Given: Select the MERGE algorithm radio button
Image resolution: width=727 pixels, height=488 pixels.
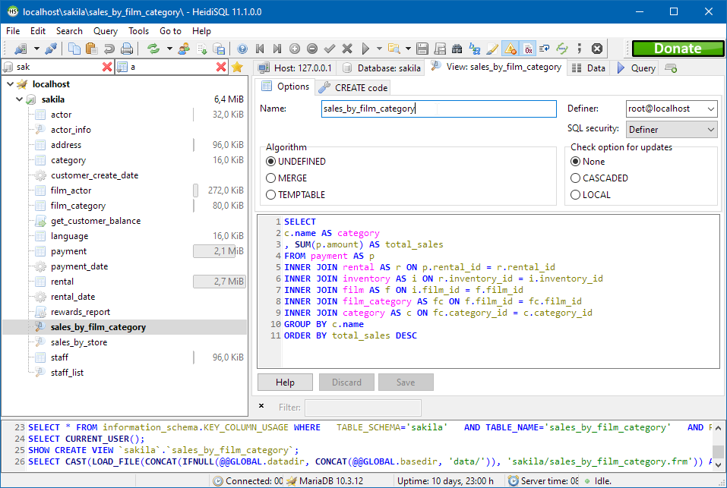Looking at the screenshot, I should (271, 178).
